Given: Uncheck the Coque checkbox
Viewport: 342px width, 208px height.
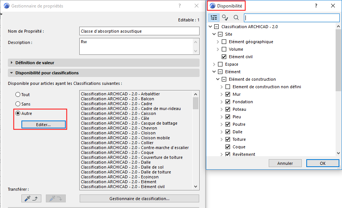Looking at the screenshot, I should coord(228,147).
